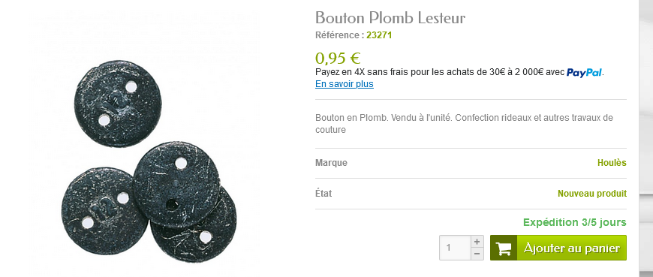Screen dimensions: 653x277
Task: Decrease quantity with the minus stepper
Action: (x=477, y=254)
